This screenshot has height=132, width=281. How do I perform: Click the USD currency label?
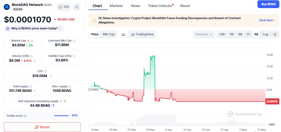[x=272, y=124]
